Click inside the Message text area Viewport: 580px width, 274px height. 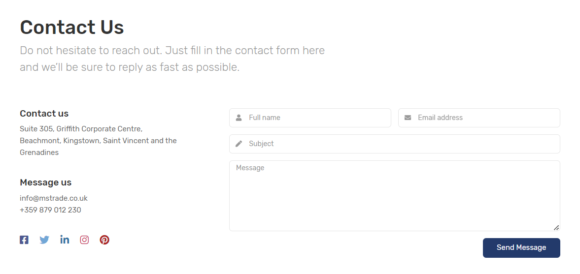tap(394, 197)
